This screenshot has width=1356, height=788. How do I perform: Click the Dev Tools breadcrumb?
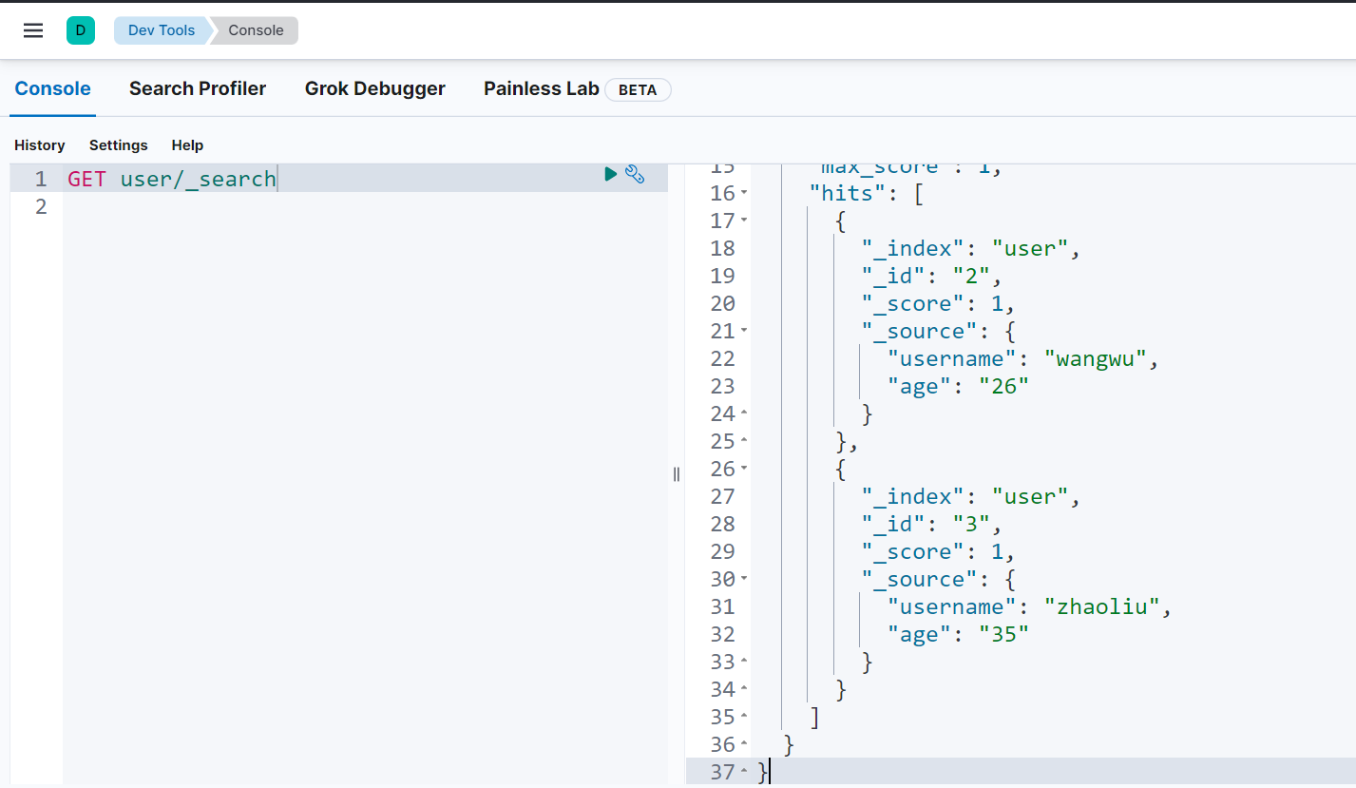pyautogui.click(x=162, y=30)
